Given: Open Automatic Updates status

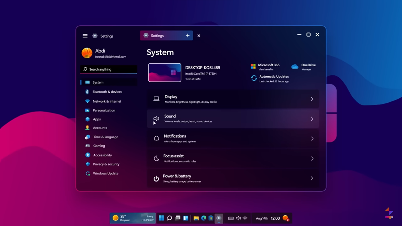Looking at the screenshot, I should coord(274,79).
